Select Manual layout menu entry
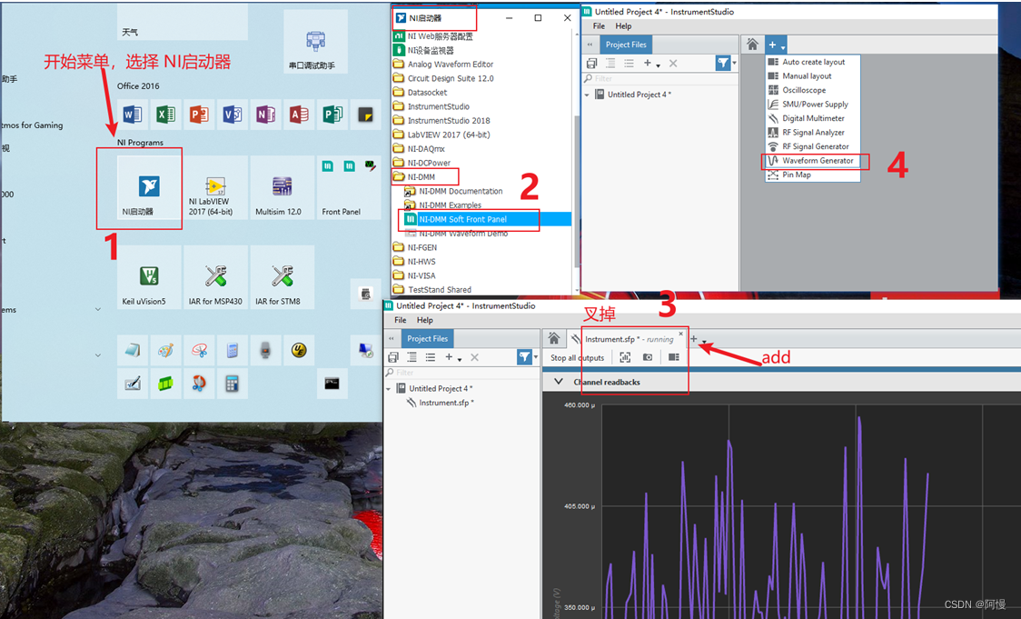Image resolution: width=1021 pixels, height=619 pixels. pyautogui.click(x=813, y=75)
